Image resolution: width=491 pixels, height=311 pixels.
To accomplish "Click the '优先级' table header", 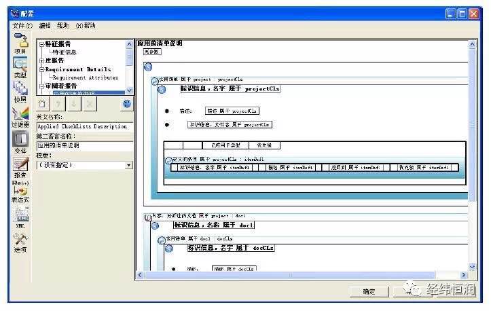I will tap(264, 145).
